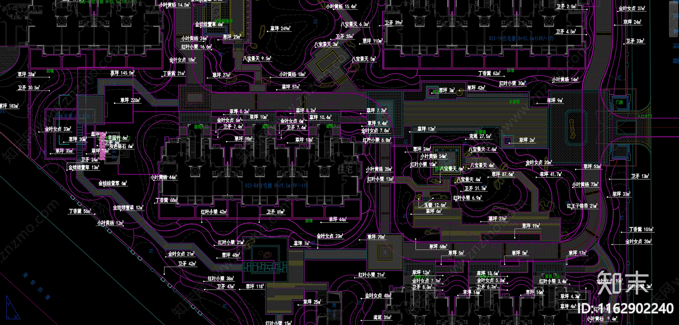Click the '草坪 145.5㎡' annotation
The width and height of the screenshot is (679, 325).
click(122, 73)
